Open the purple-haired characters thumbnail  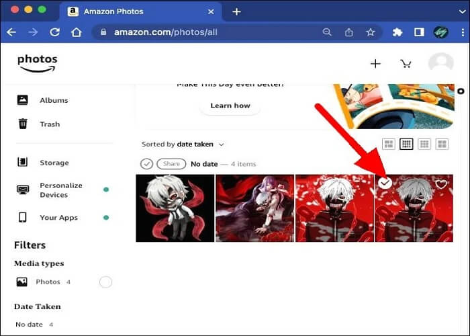point(254,208)
